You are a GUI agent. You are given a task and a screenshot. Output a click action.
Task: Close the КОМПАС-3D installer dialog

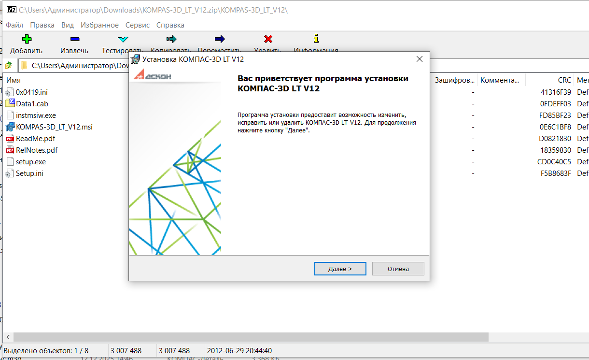coord(419,59)
